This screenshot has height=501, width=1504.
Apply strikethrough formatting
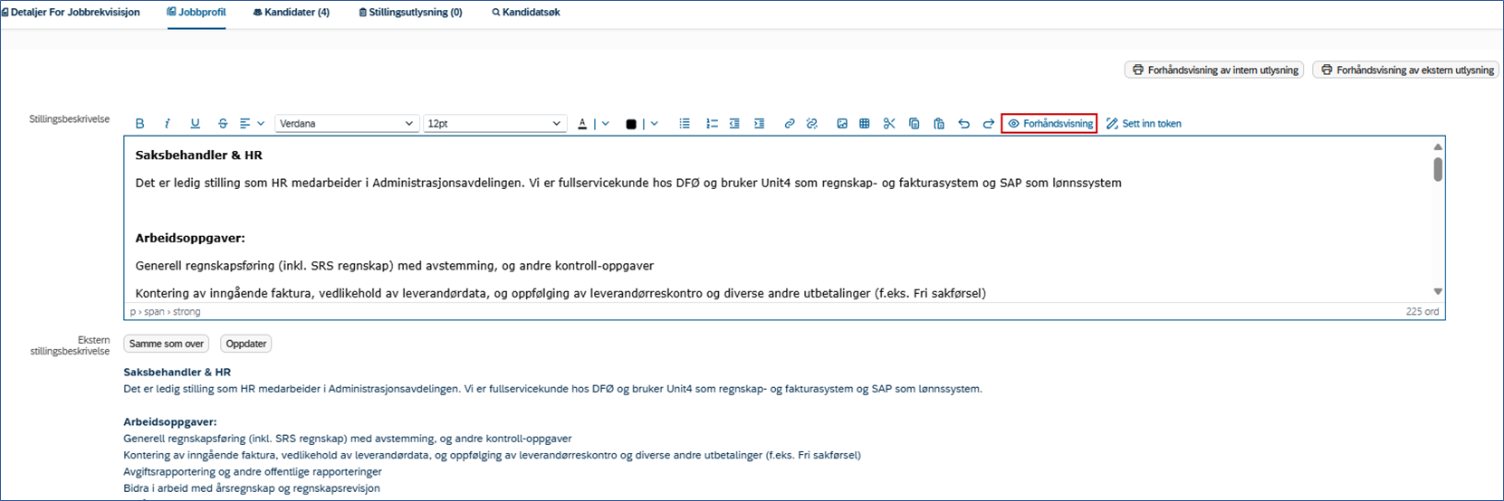(223, 124)
